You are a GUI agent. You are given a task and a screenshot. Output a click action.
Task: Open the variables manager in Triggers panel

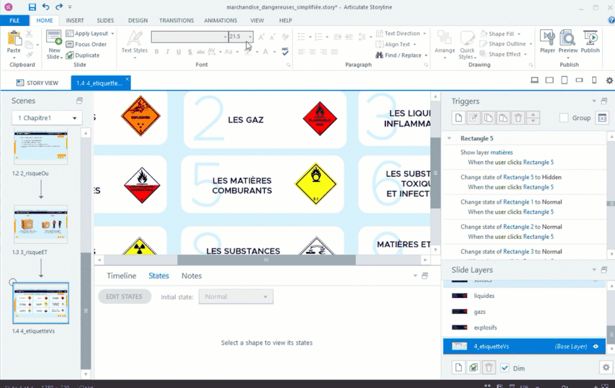tap(602, 118)
